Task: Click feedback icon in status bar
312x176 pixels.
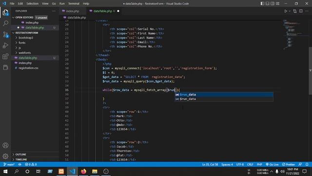Action: point(300,164)
